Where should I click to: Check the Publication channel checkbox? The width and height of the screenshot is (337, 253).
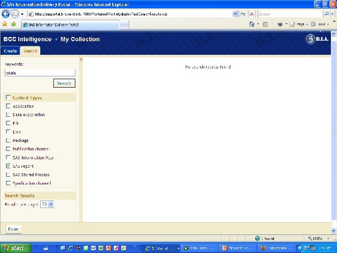pos(8,149)
